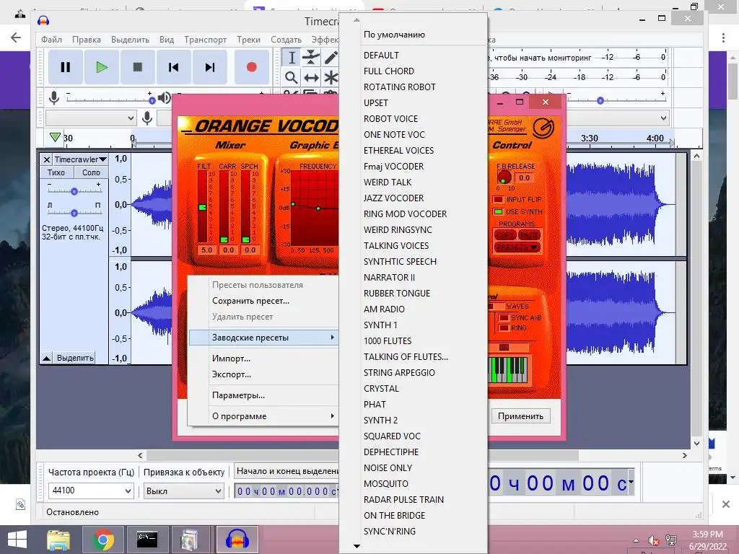This screenshot has width=739, height=554.
Task: Click muted volume icon in system tray
Action: (653, 540)
